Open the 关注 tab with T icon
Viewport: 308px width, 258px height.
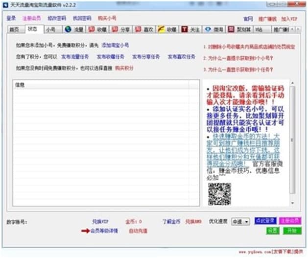[190, 29]
